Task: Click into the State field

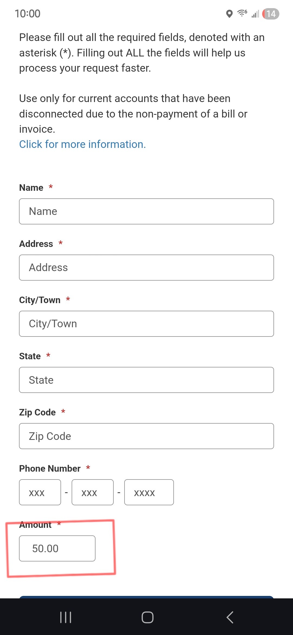Action: (146, 380)
